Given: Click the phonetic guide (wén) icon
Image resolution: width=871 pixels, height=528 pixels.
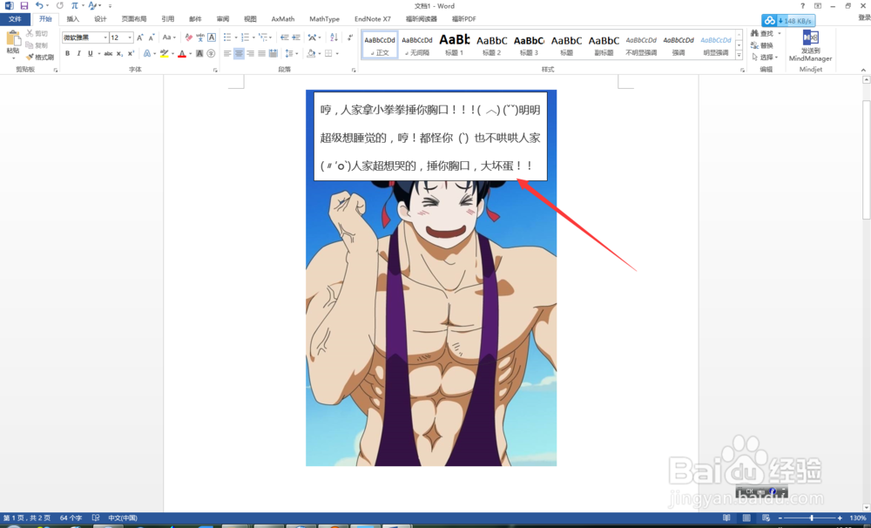Looking at the screenshot, I should click(200, 37).
